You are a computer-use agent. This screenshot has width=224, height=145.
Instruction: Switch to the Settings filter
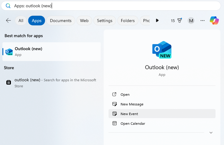(x=105, y=21)
